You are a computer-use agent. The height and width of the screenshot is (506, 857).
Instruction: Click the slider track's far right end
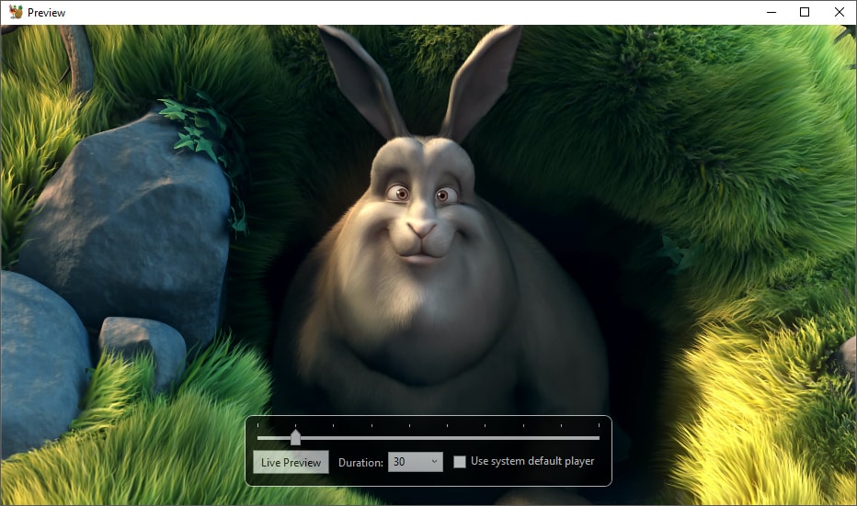(598, 438)
